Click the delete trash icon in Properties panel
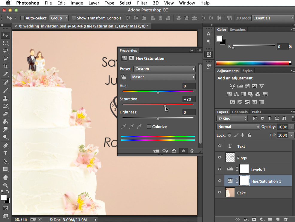This screenshot has height=222, width=295. click(191, 151)
